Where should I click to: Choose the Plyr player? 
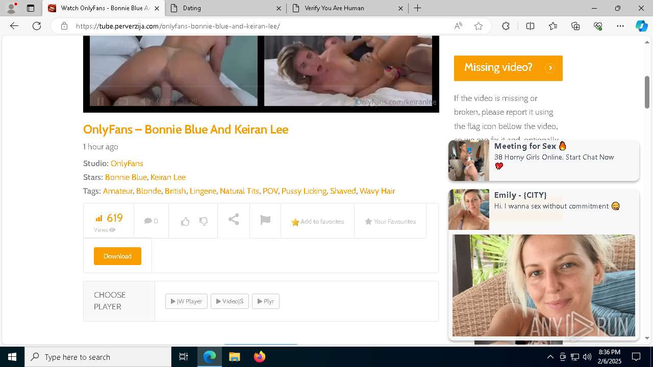pyautogui.click(x=266, y=301)
